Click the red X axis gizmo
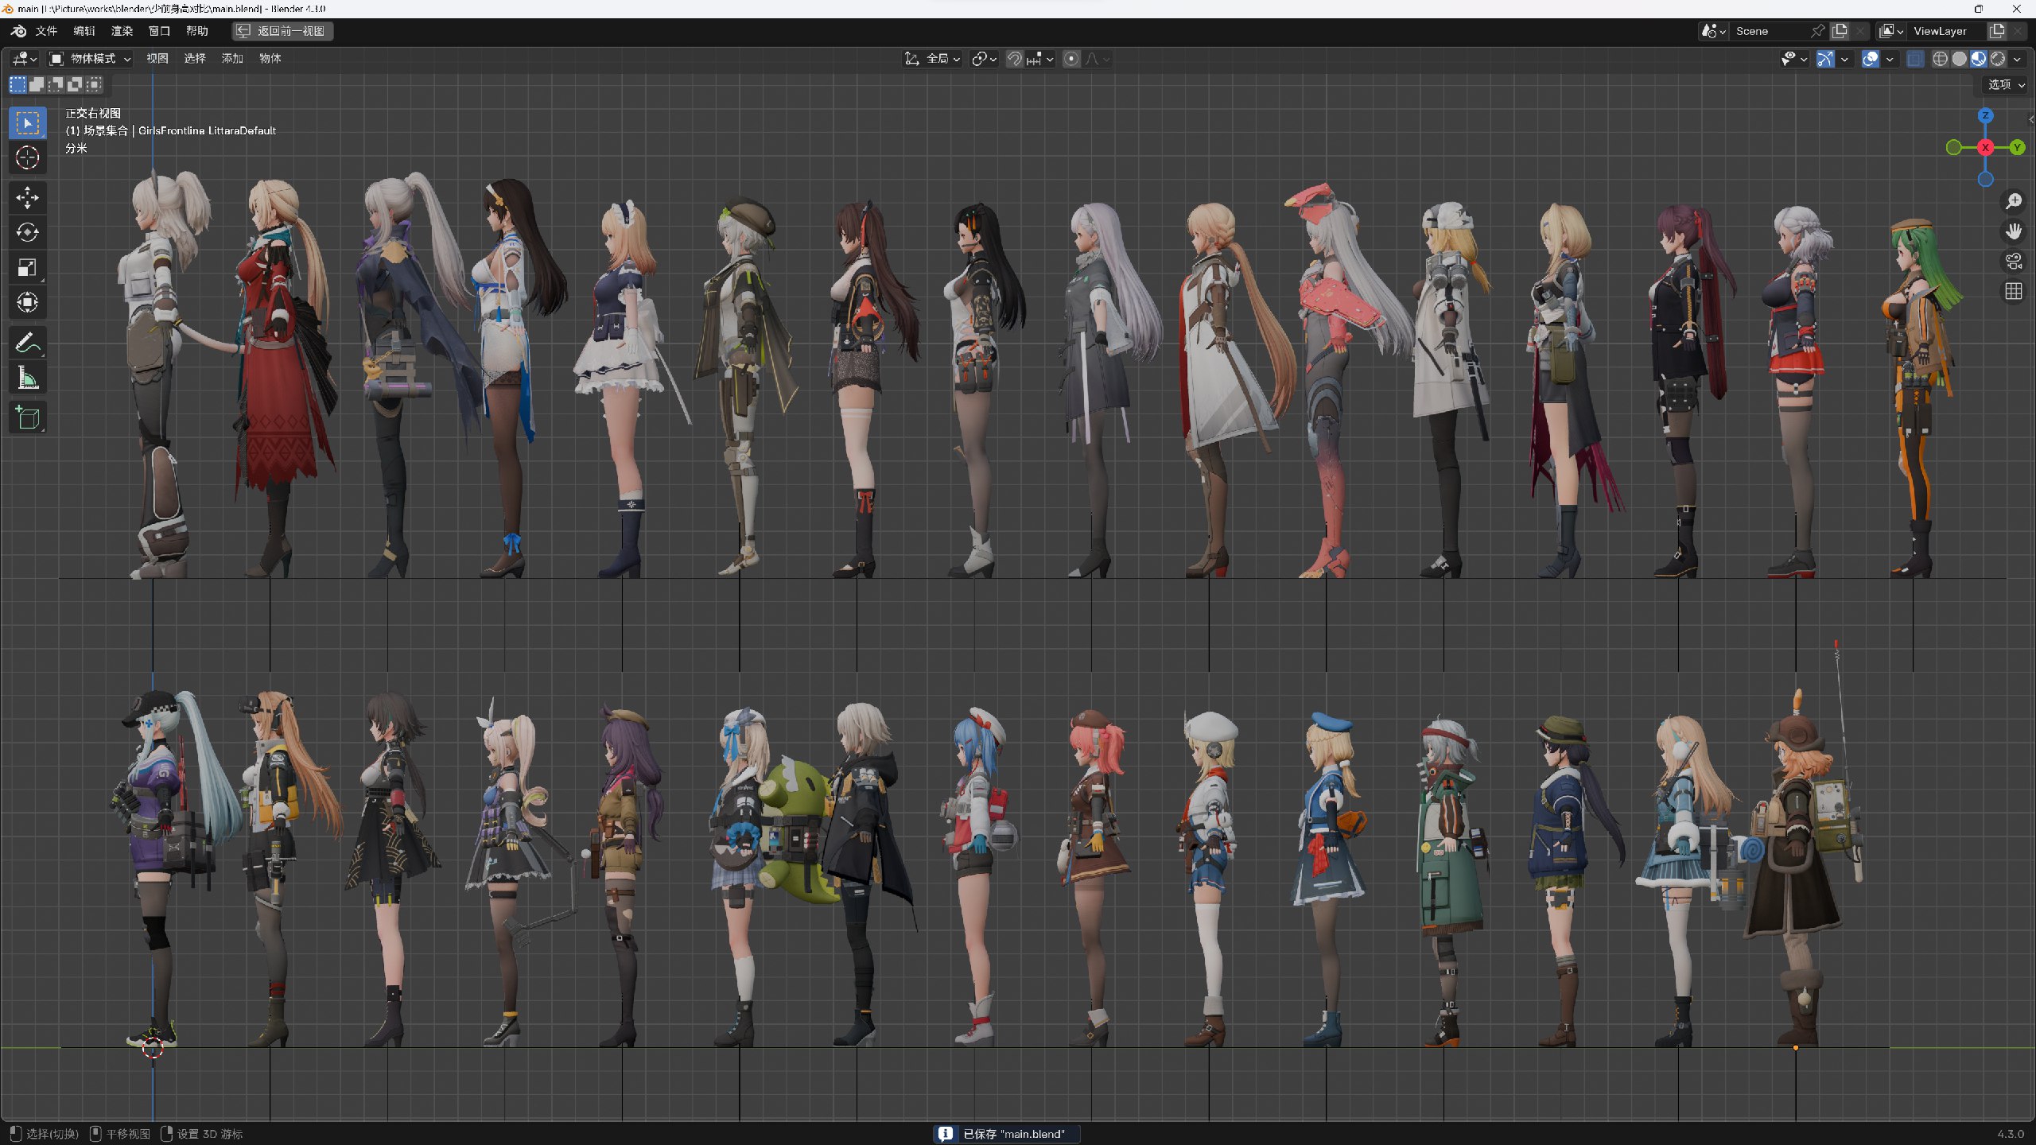The image size is (2036, 1145). pos(1985,147)
